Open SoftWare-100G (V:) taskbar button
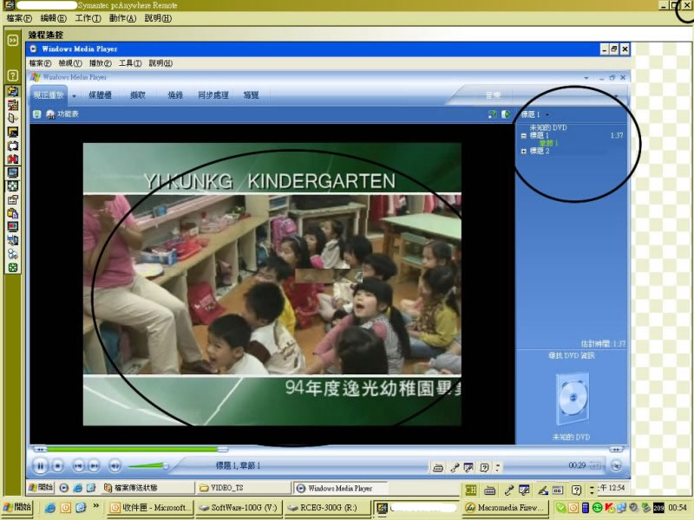 click(x=239, y=508)
